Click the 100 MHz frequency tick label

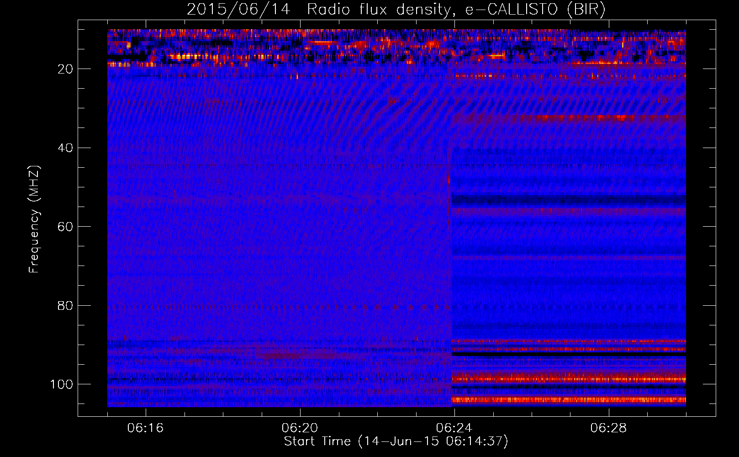[62, 384]
